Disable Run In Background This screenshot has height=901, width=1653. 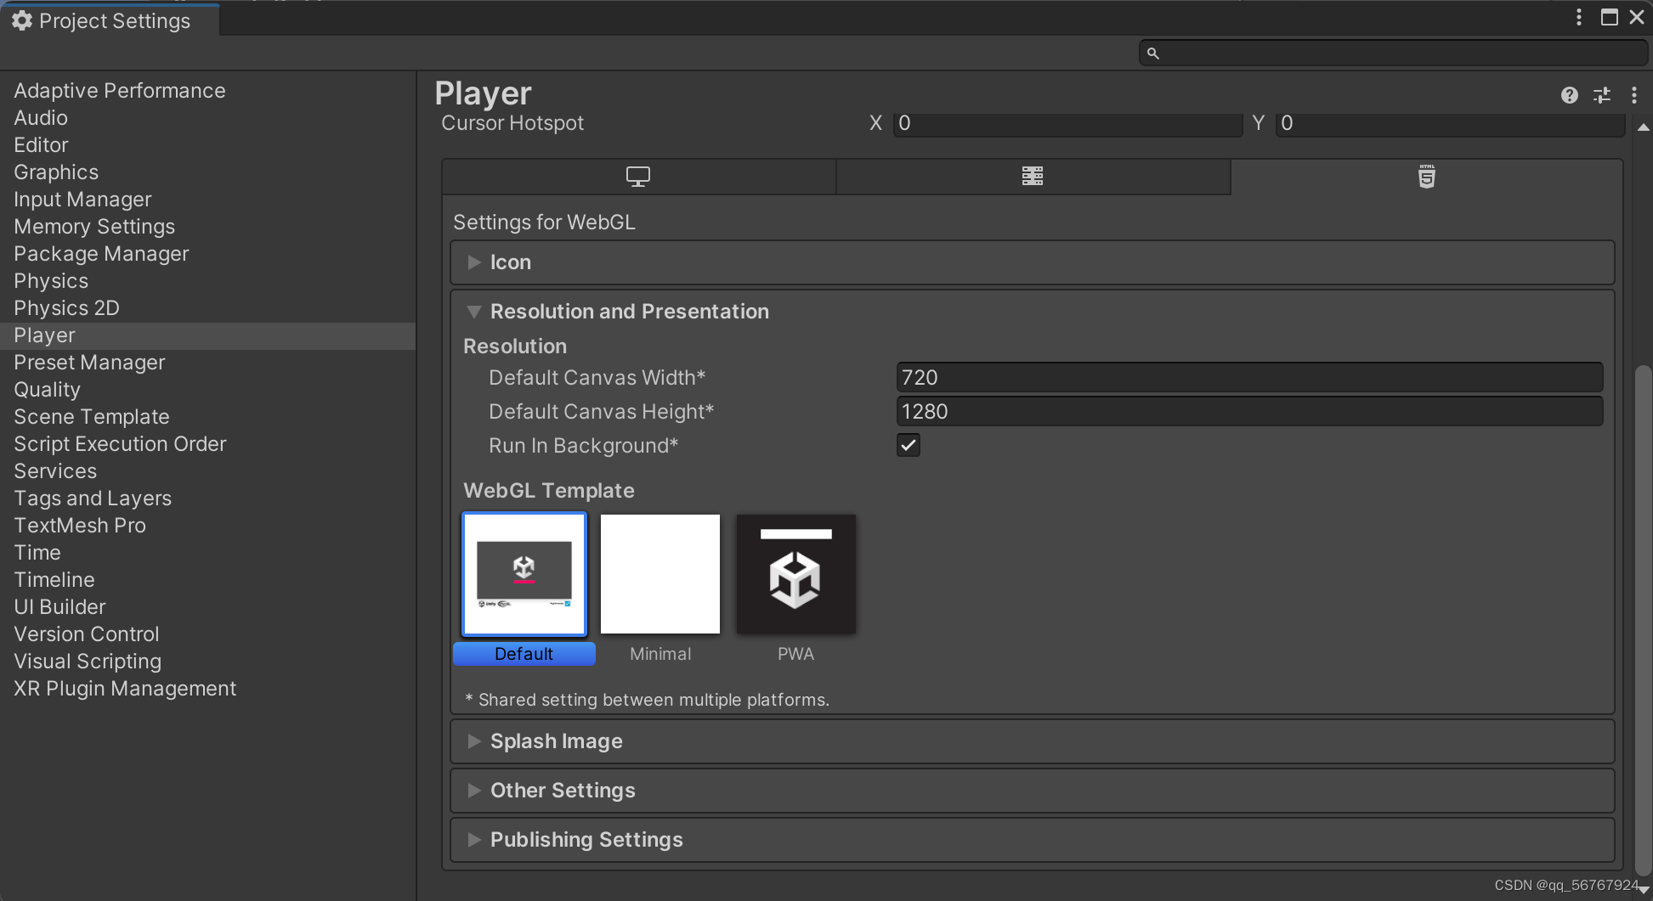point(908,445)
